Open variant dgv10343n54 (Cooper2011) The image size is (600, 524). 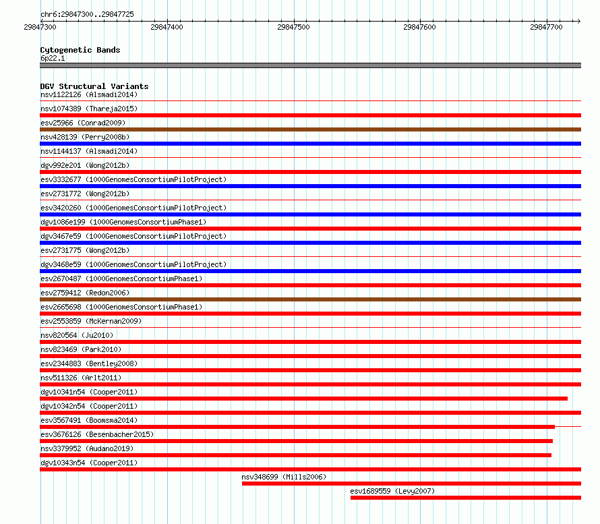click(x=89, y=463)
